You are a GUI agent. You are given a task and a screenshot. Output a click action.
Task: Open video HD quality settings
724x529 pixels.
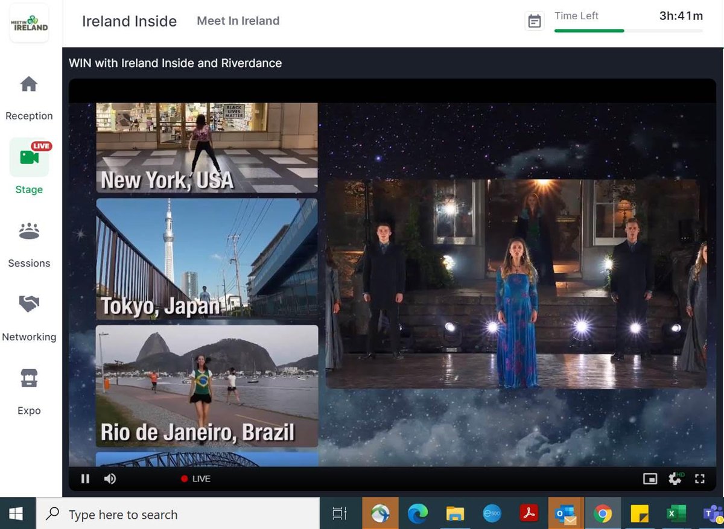click(676, 478)
